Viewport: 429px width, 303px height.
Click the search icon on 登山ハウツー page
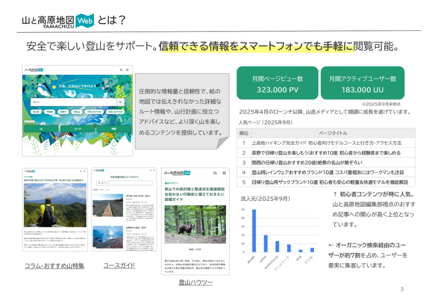215,173
